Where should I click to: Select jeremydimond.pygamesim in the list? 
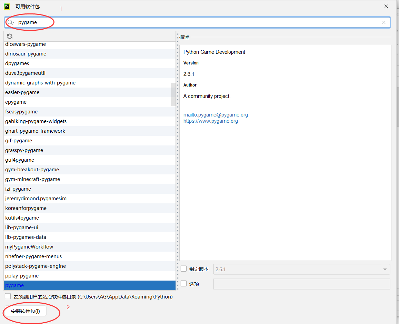[x=90, y=199]
